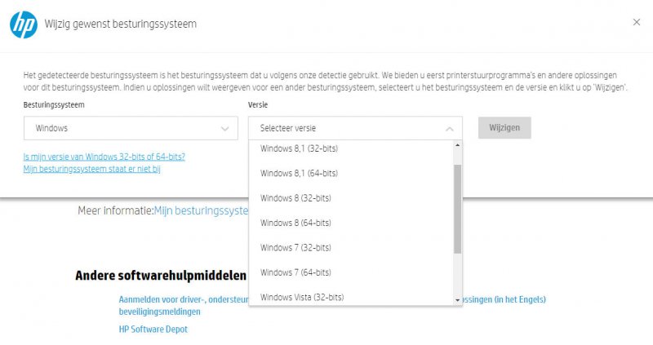The width and height of the screenshot is (653, 345).
Task: Open 'Is mijn versie van Windows 32-bits of 64-bits?' link
Action: point(104,157)
